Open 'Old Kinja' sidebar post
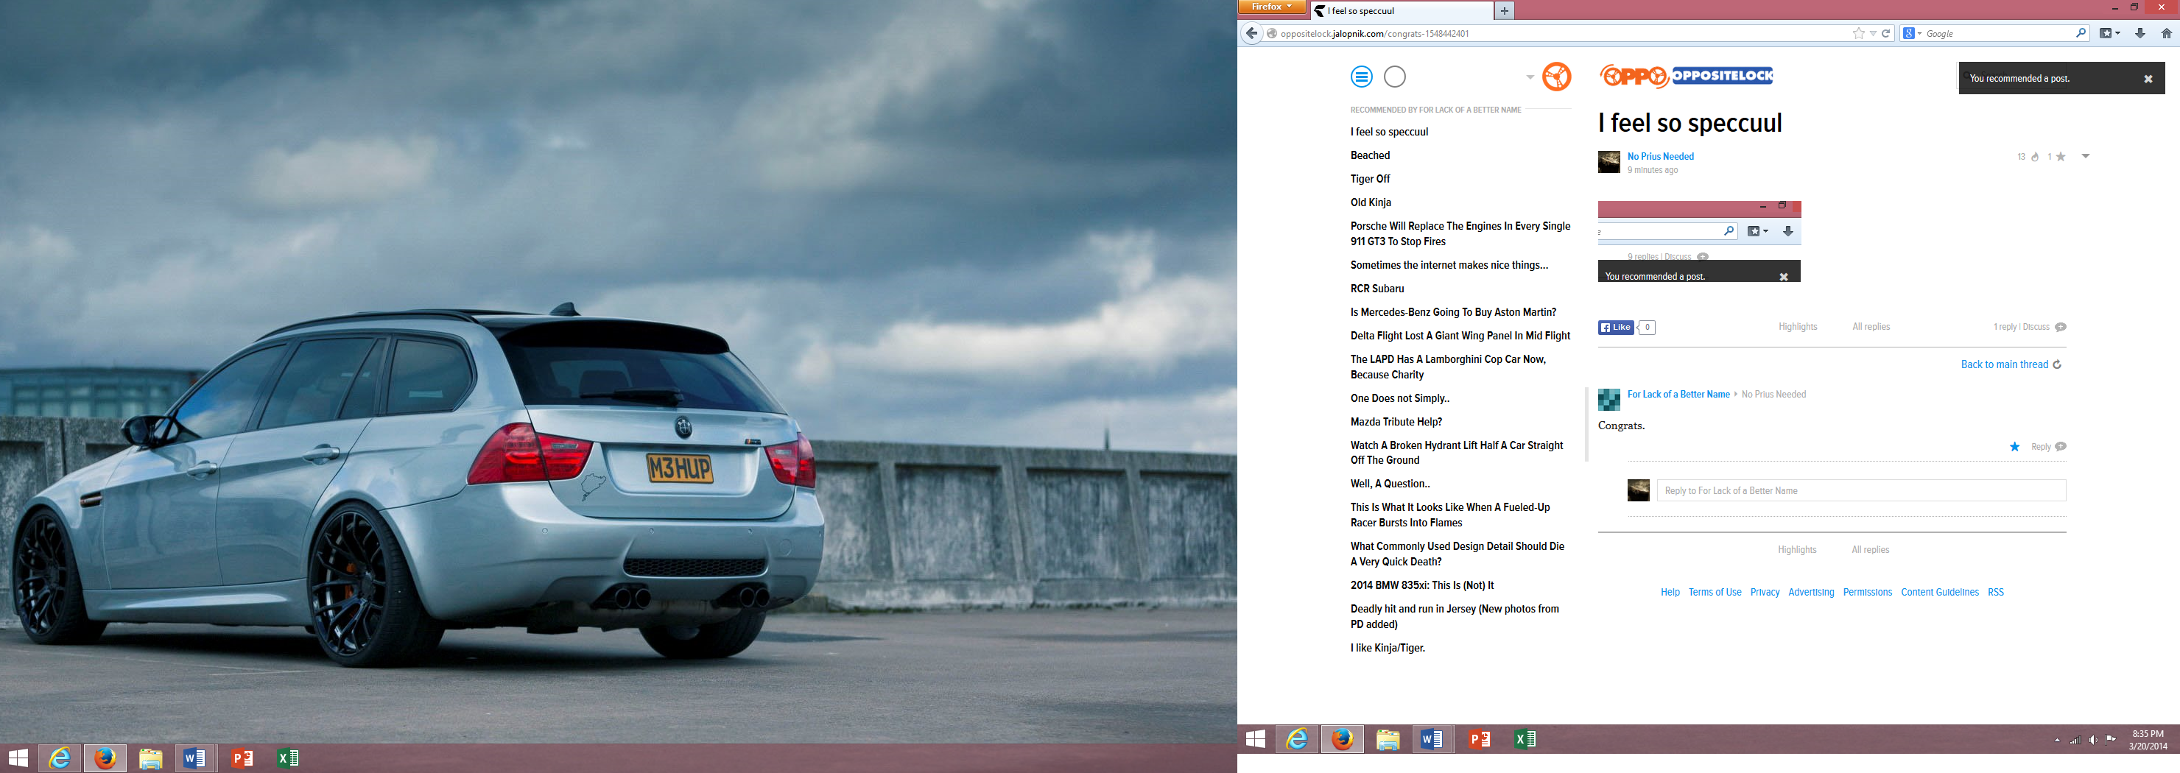This screenshot has width=2180, height=773. tap(1371, 203)
